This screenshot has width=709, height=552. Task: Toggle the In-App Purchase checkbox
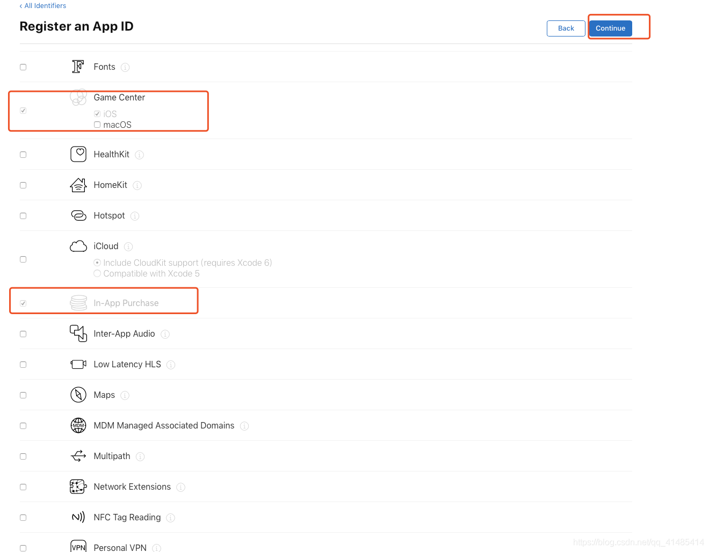(x=23, y=303)
